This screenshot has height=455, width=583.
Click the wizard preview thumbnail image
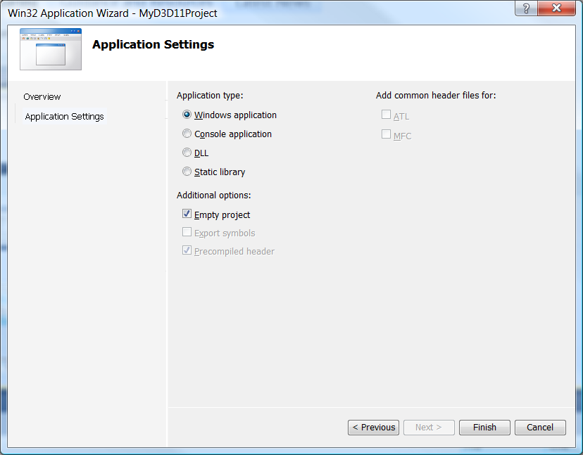pos(51,49)
